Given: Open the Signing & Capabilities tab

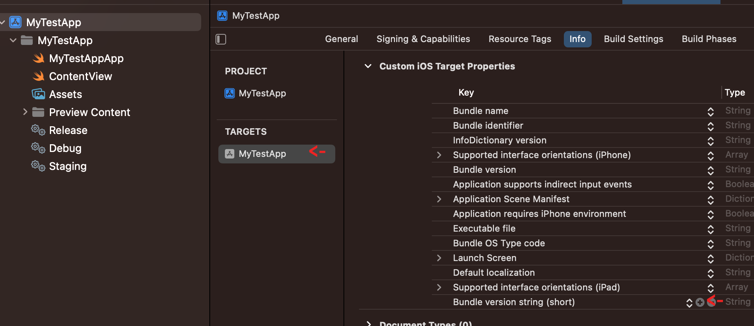Looking at the screenshot, I should tap(423, 39).
